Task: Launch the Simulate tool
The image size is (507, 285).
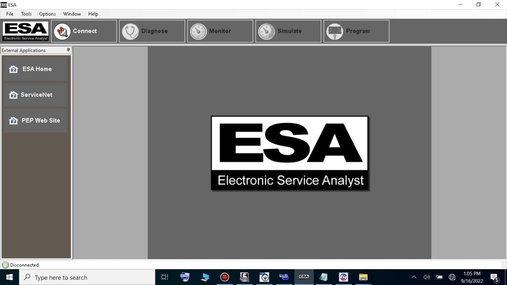Action: click(288, 31)
